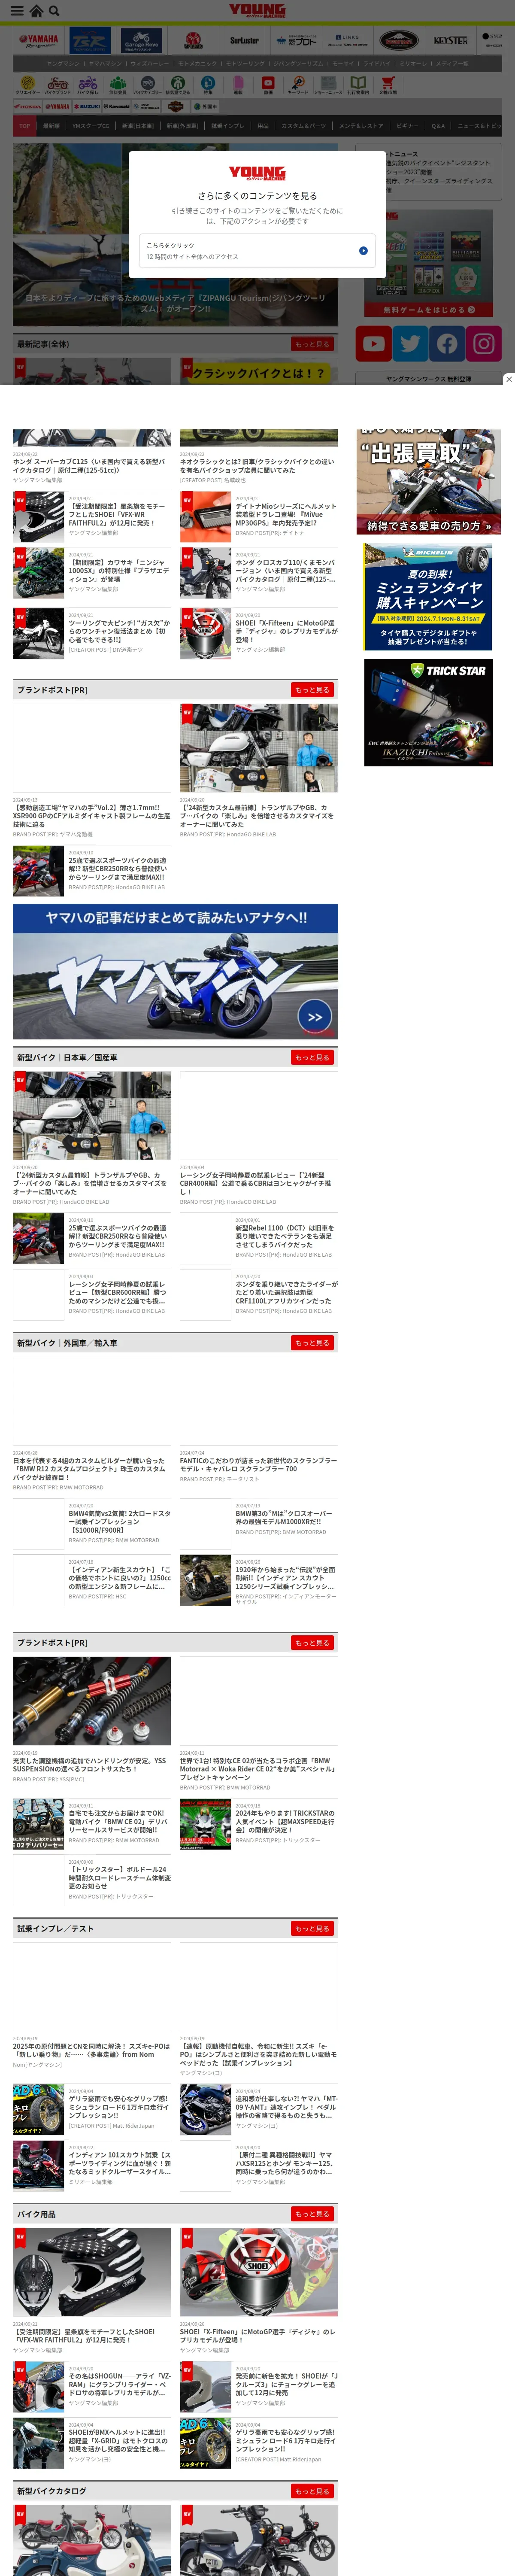Open article ホンダ スーパーカブC125 catalog

[x=92, y=466]
